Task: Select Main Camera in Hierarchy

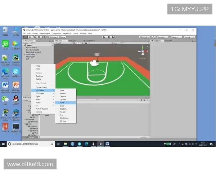Action: (x=30, y=47)
